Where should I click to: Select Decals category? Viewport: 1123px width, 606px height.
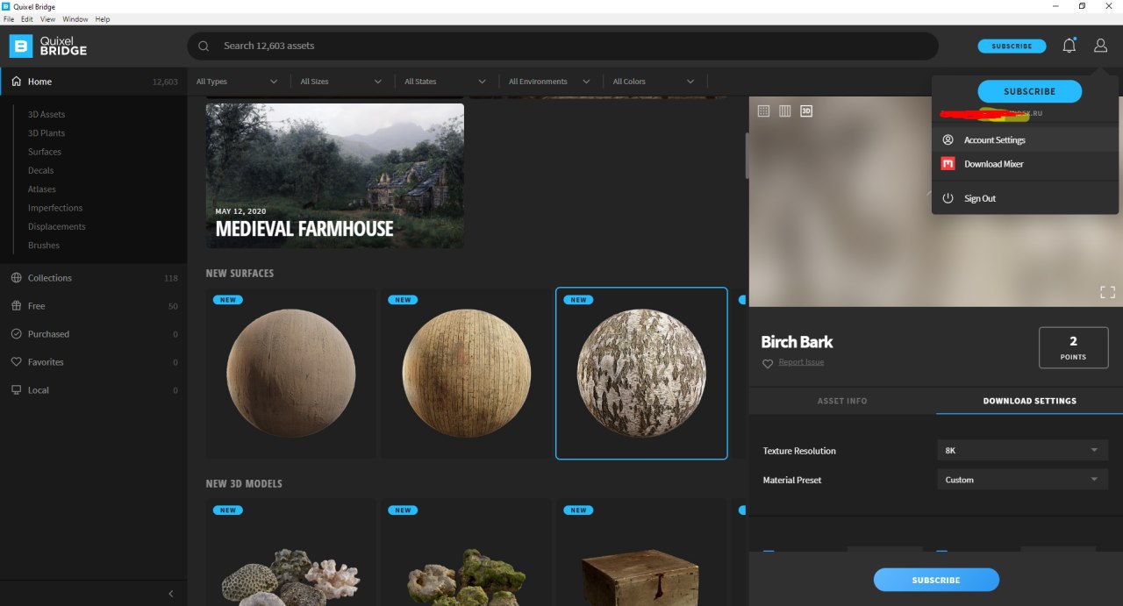pyautogui.click(x=40, y=171)
